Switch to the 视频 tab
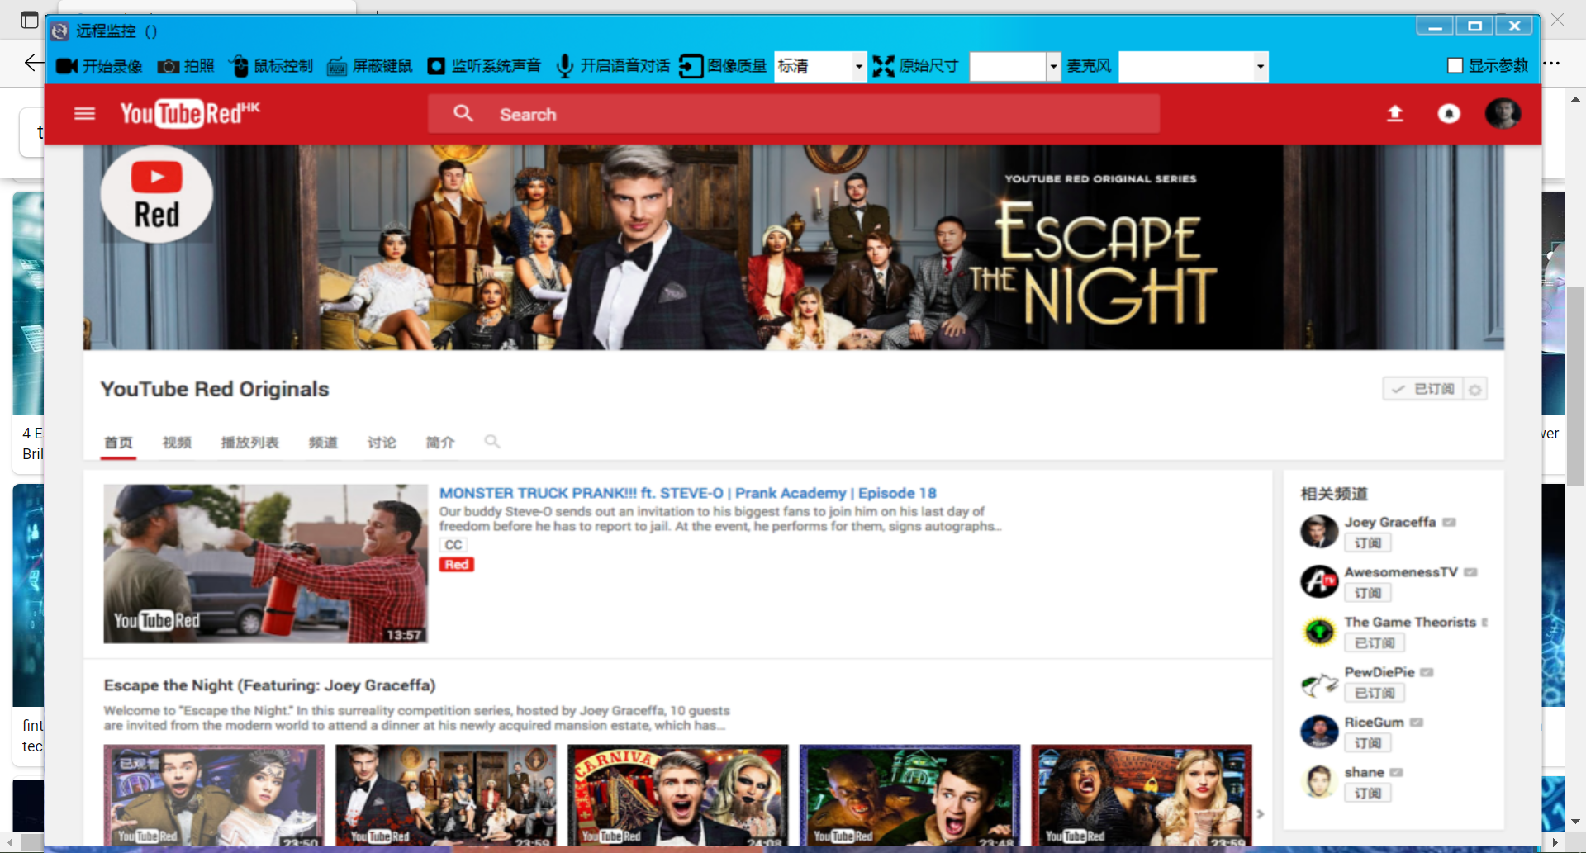1586x853 pixels. 177,443
